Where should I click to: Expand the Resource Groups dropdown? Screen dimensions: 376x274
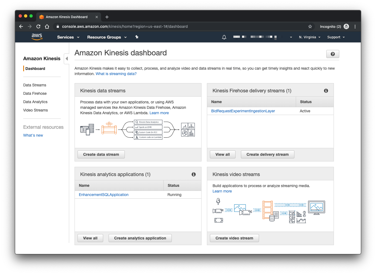pyautogui.click(x=107, y=37)
